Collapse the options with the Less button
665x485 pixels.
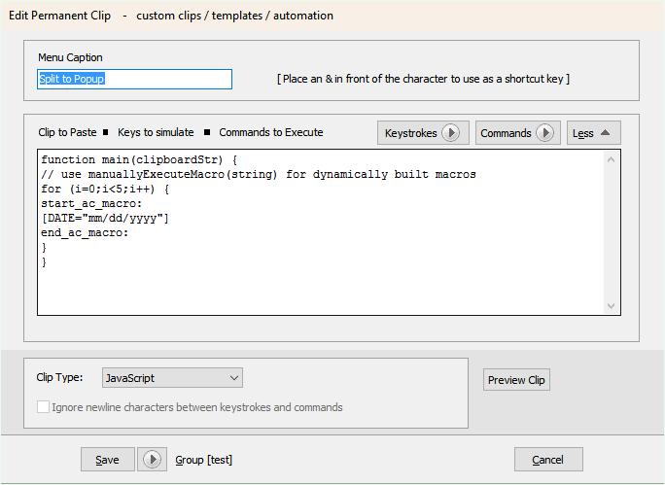[x=593, y=133]
